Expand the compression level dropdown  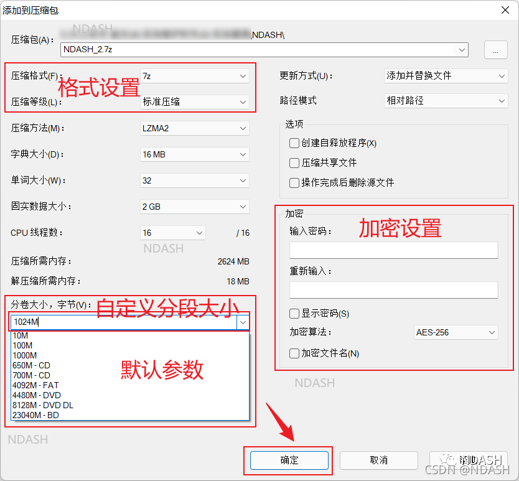[195, 101]
